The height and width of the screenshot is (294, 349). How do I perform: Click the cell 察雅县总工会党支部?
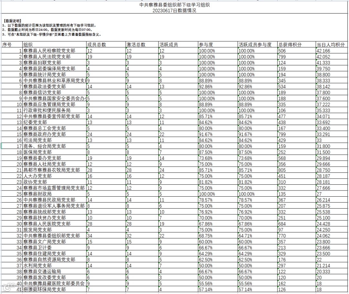point(55,128)
